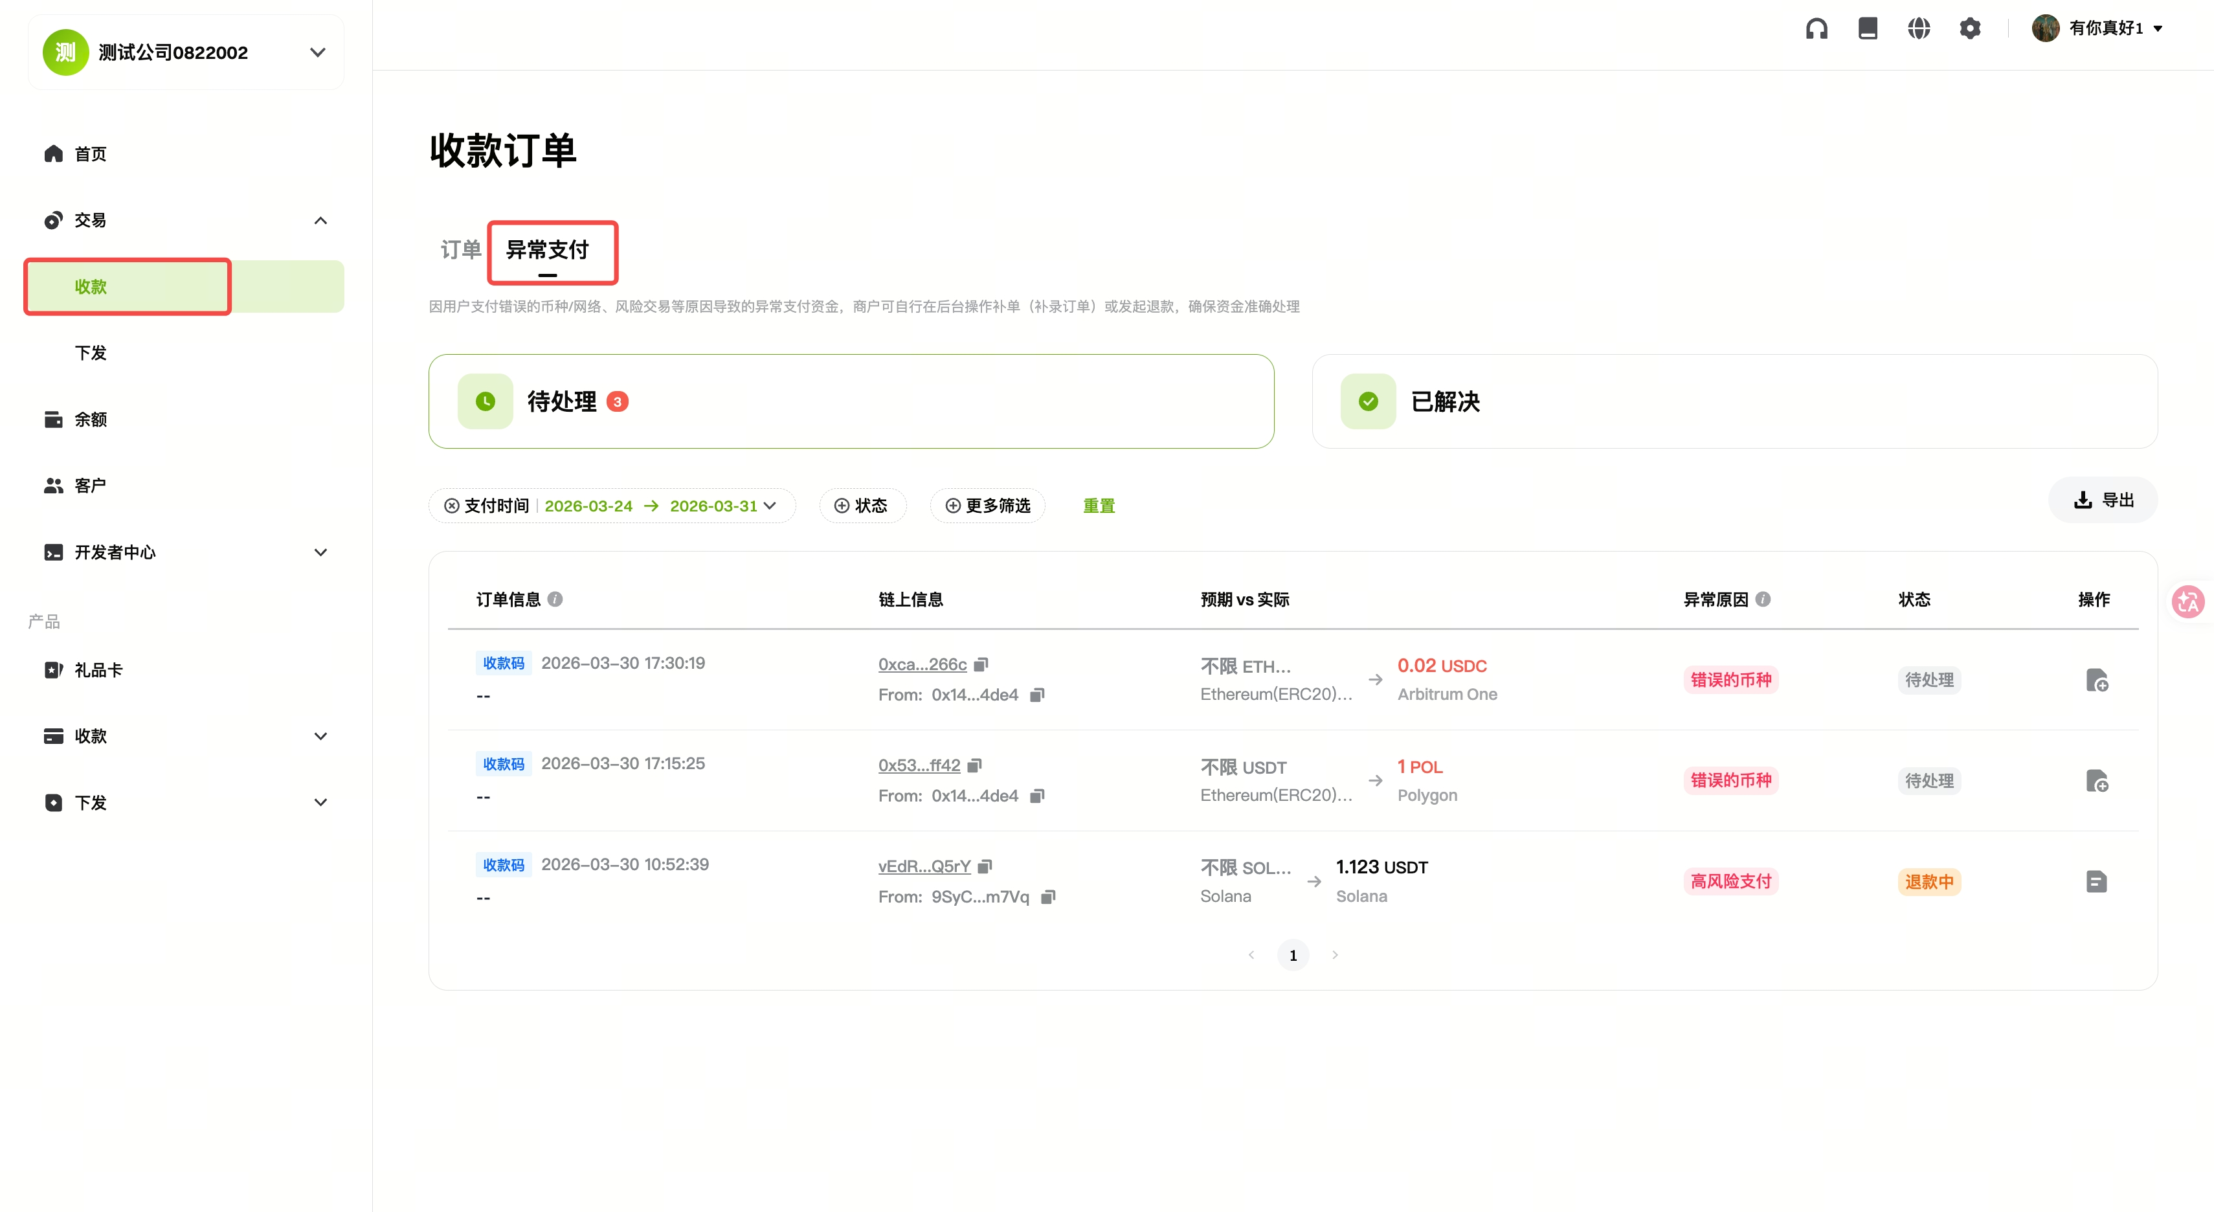Switch to the 订单 tab
2214x1212 pixels.
461,250
